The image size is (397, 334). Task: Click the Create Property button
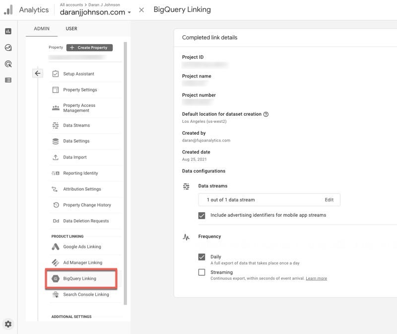tap(89, 47)
